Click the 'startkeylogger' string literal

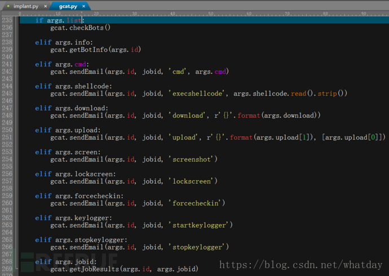click(x=198, y=225)
